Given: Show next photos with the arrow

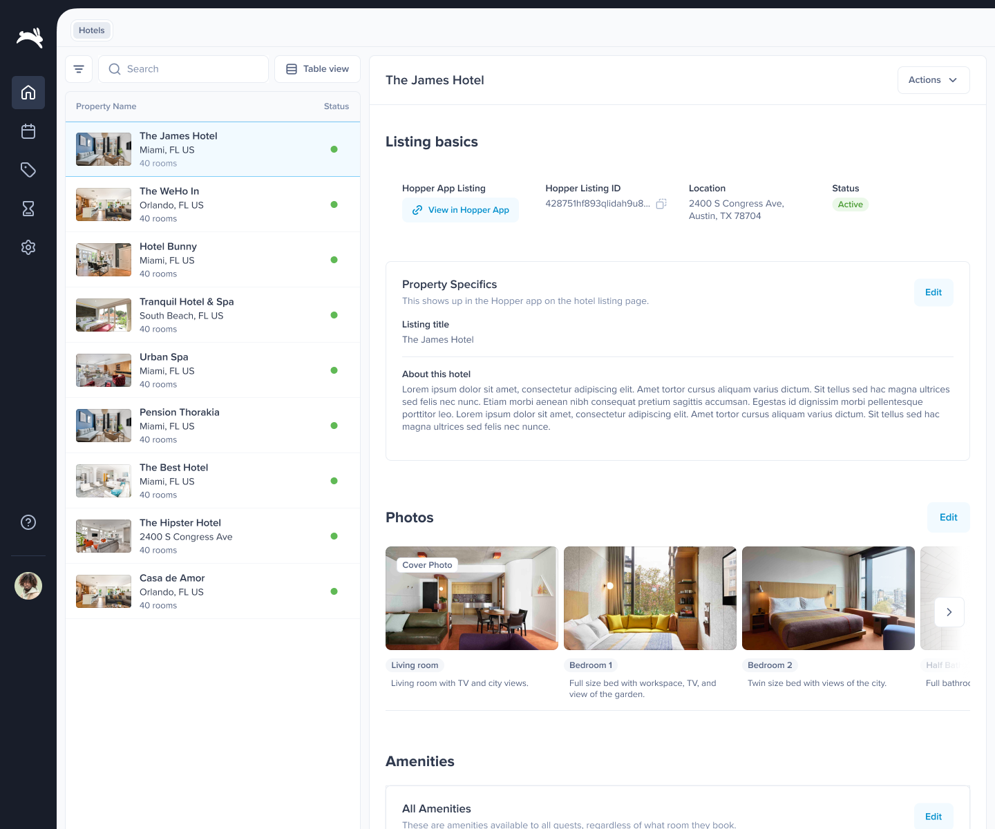Looking at the screenshot, I should point(949,612).
